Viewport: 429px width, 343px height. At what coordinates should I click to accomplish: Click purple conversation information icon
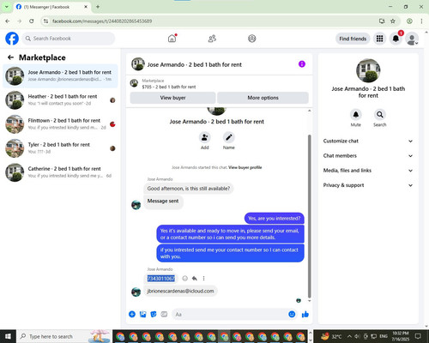(302, 64)
